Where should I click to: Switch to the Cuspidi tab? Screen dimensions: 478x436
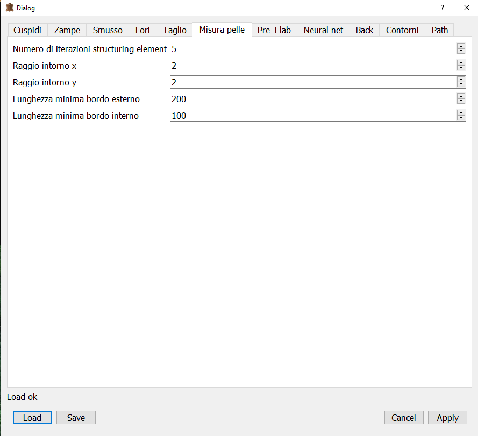point(27,30)
